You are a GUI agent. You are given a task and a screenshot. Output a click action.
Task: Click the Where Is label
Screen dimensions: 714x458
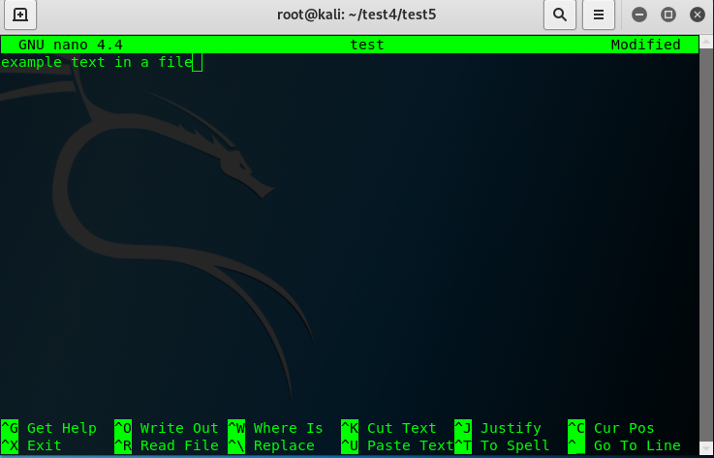[289, 428]
